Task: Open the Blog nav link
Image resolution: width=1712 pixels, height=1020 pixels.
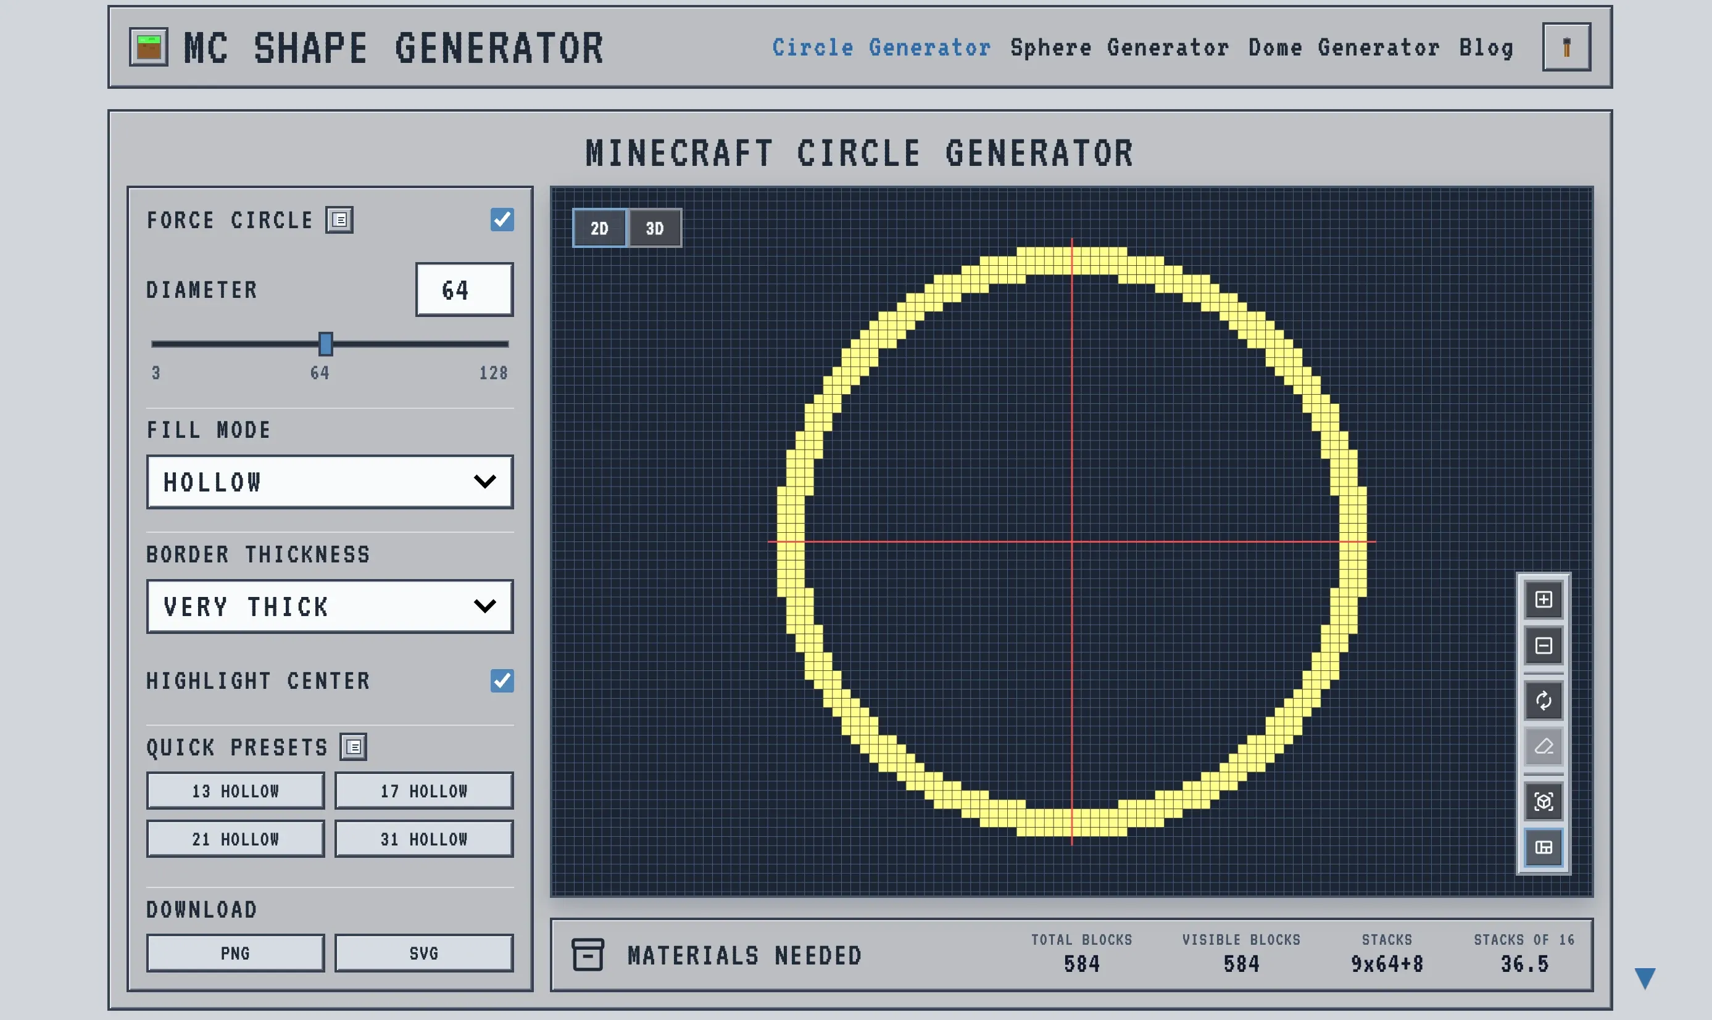Action: (x=1486, y=47)
